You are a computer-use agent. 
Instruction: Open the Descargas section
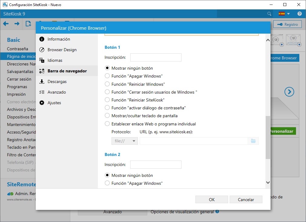point(57,81)
